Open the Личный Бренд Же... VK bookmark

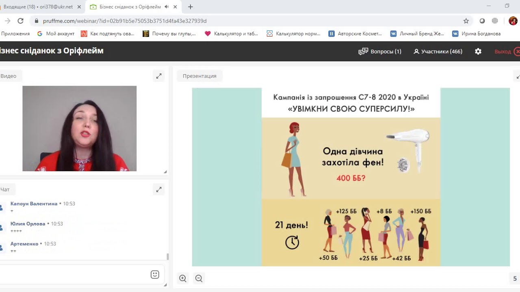[x=417, y=34]
